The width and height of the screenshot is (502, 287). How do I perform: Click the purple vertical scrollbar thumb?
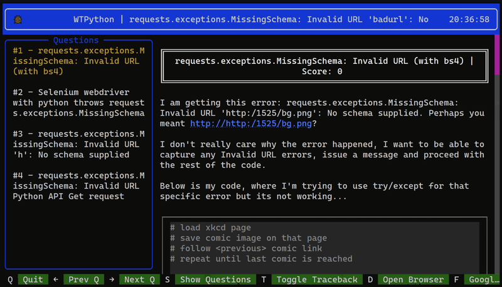pyautogui.click(x=497, y=55)
